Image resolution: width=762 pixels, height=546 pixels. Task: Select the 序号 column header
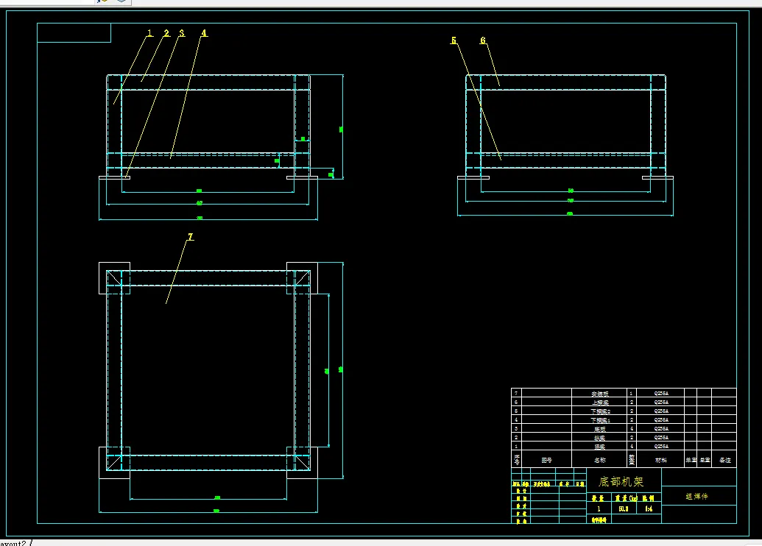[x=517, y=459]
